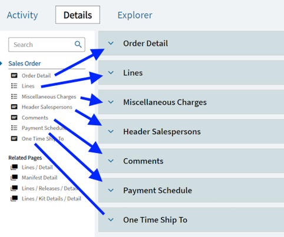Select One Time Ship To in sidebar

click(43, 139)
